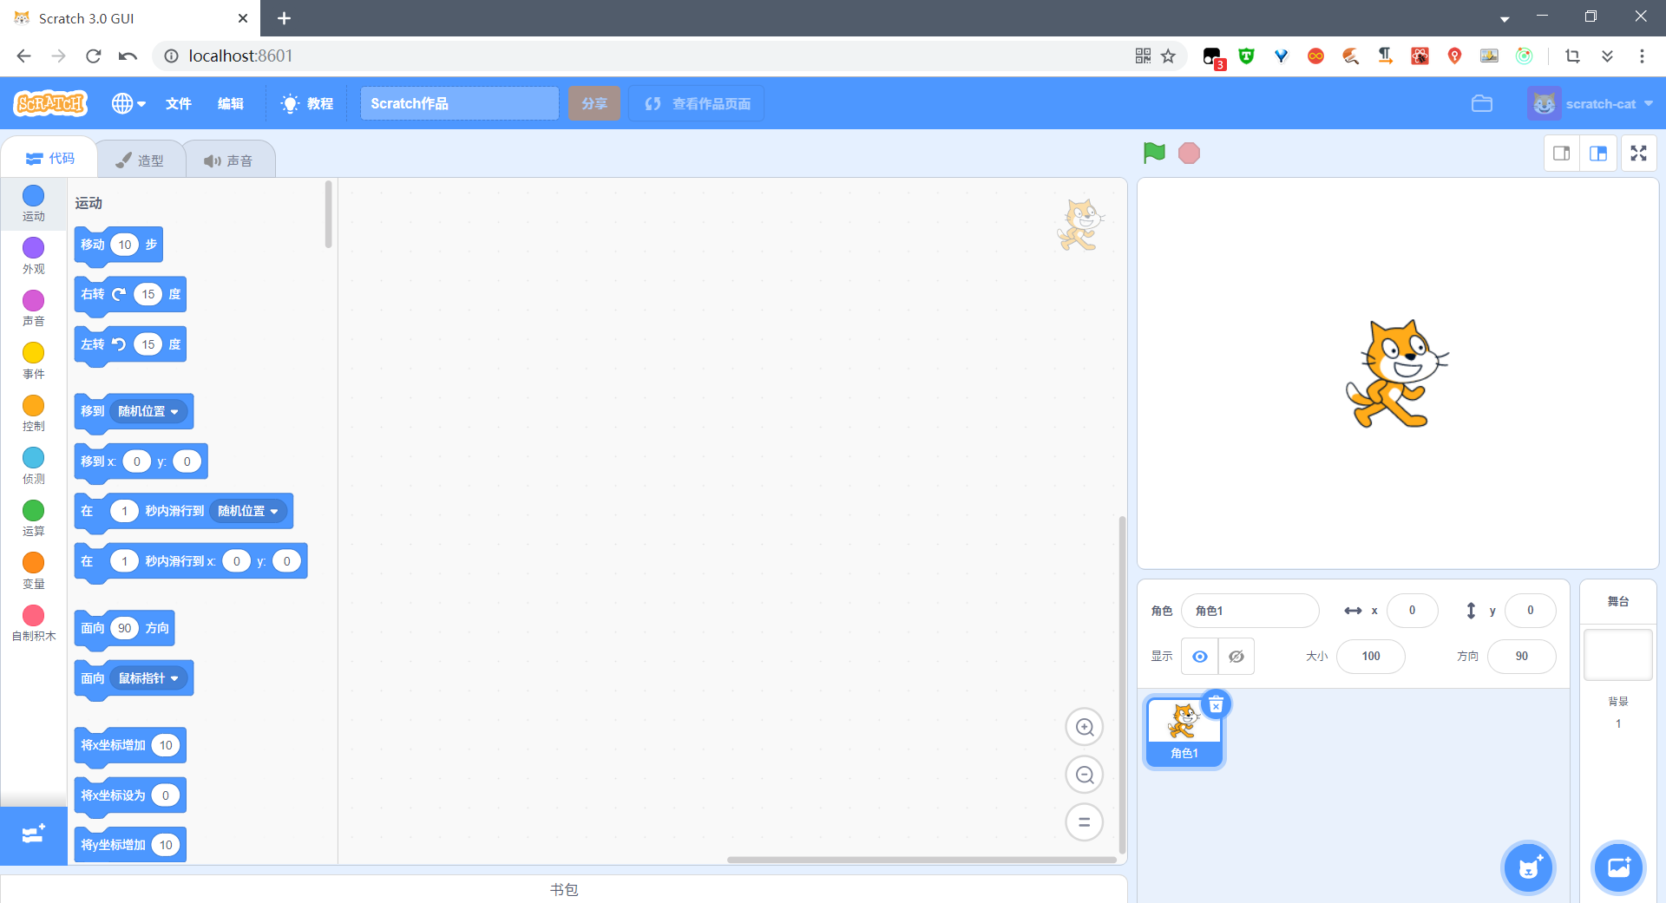This screenshot has width=1666, height=903.
Task: Delete sprite 角色1 with trash icon
Action: coord(1217,704)
